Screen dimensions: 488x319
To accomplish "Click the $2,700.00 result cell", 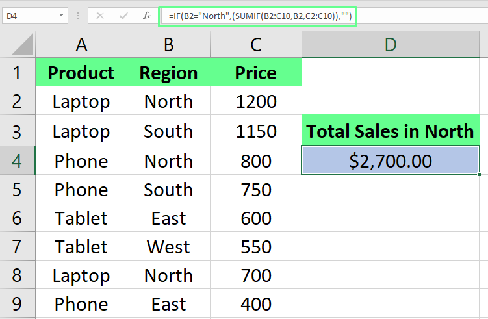I will pyautogui.click(x=391, y=160).
